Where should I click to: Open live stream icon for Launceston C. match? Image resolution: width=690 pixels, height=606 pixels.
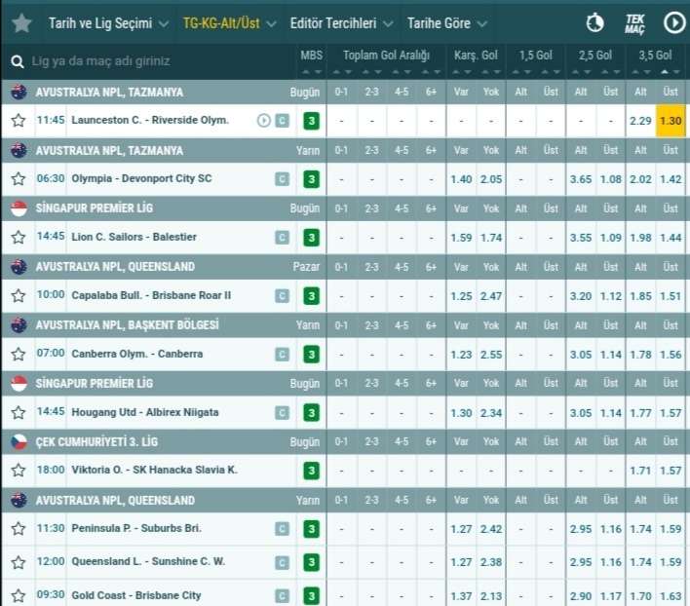(x=263, y=120)
